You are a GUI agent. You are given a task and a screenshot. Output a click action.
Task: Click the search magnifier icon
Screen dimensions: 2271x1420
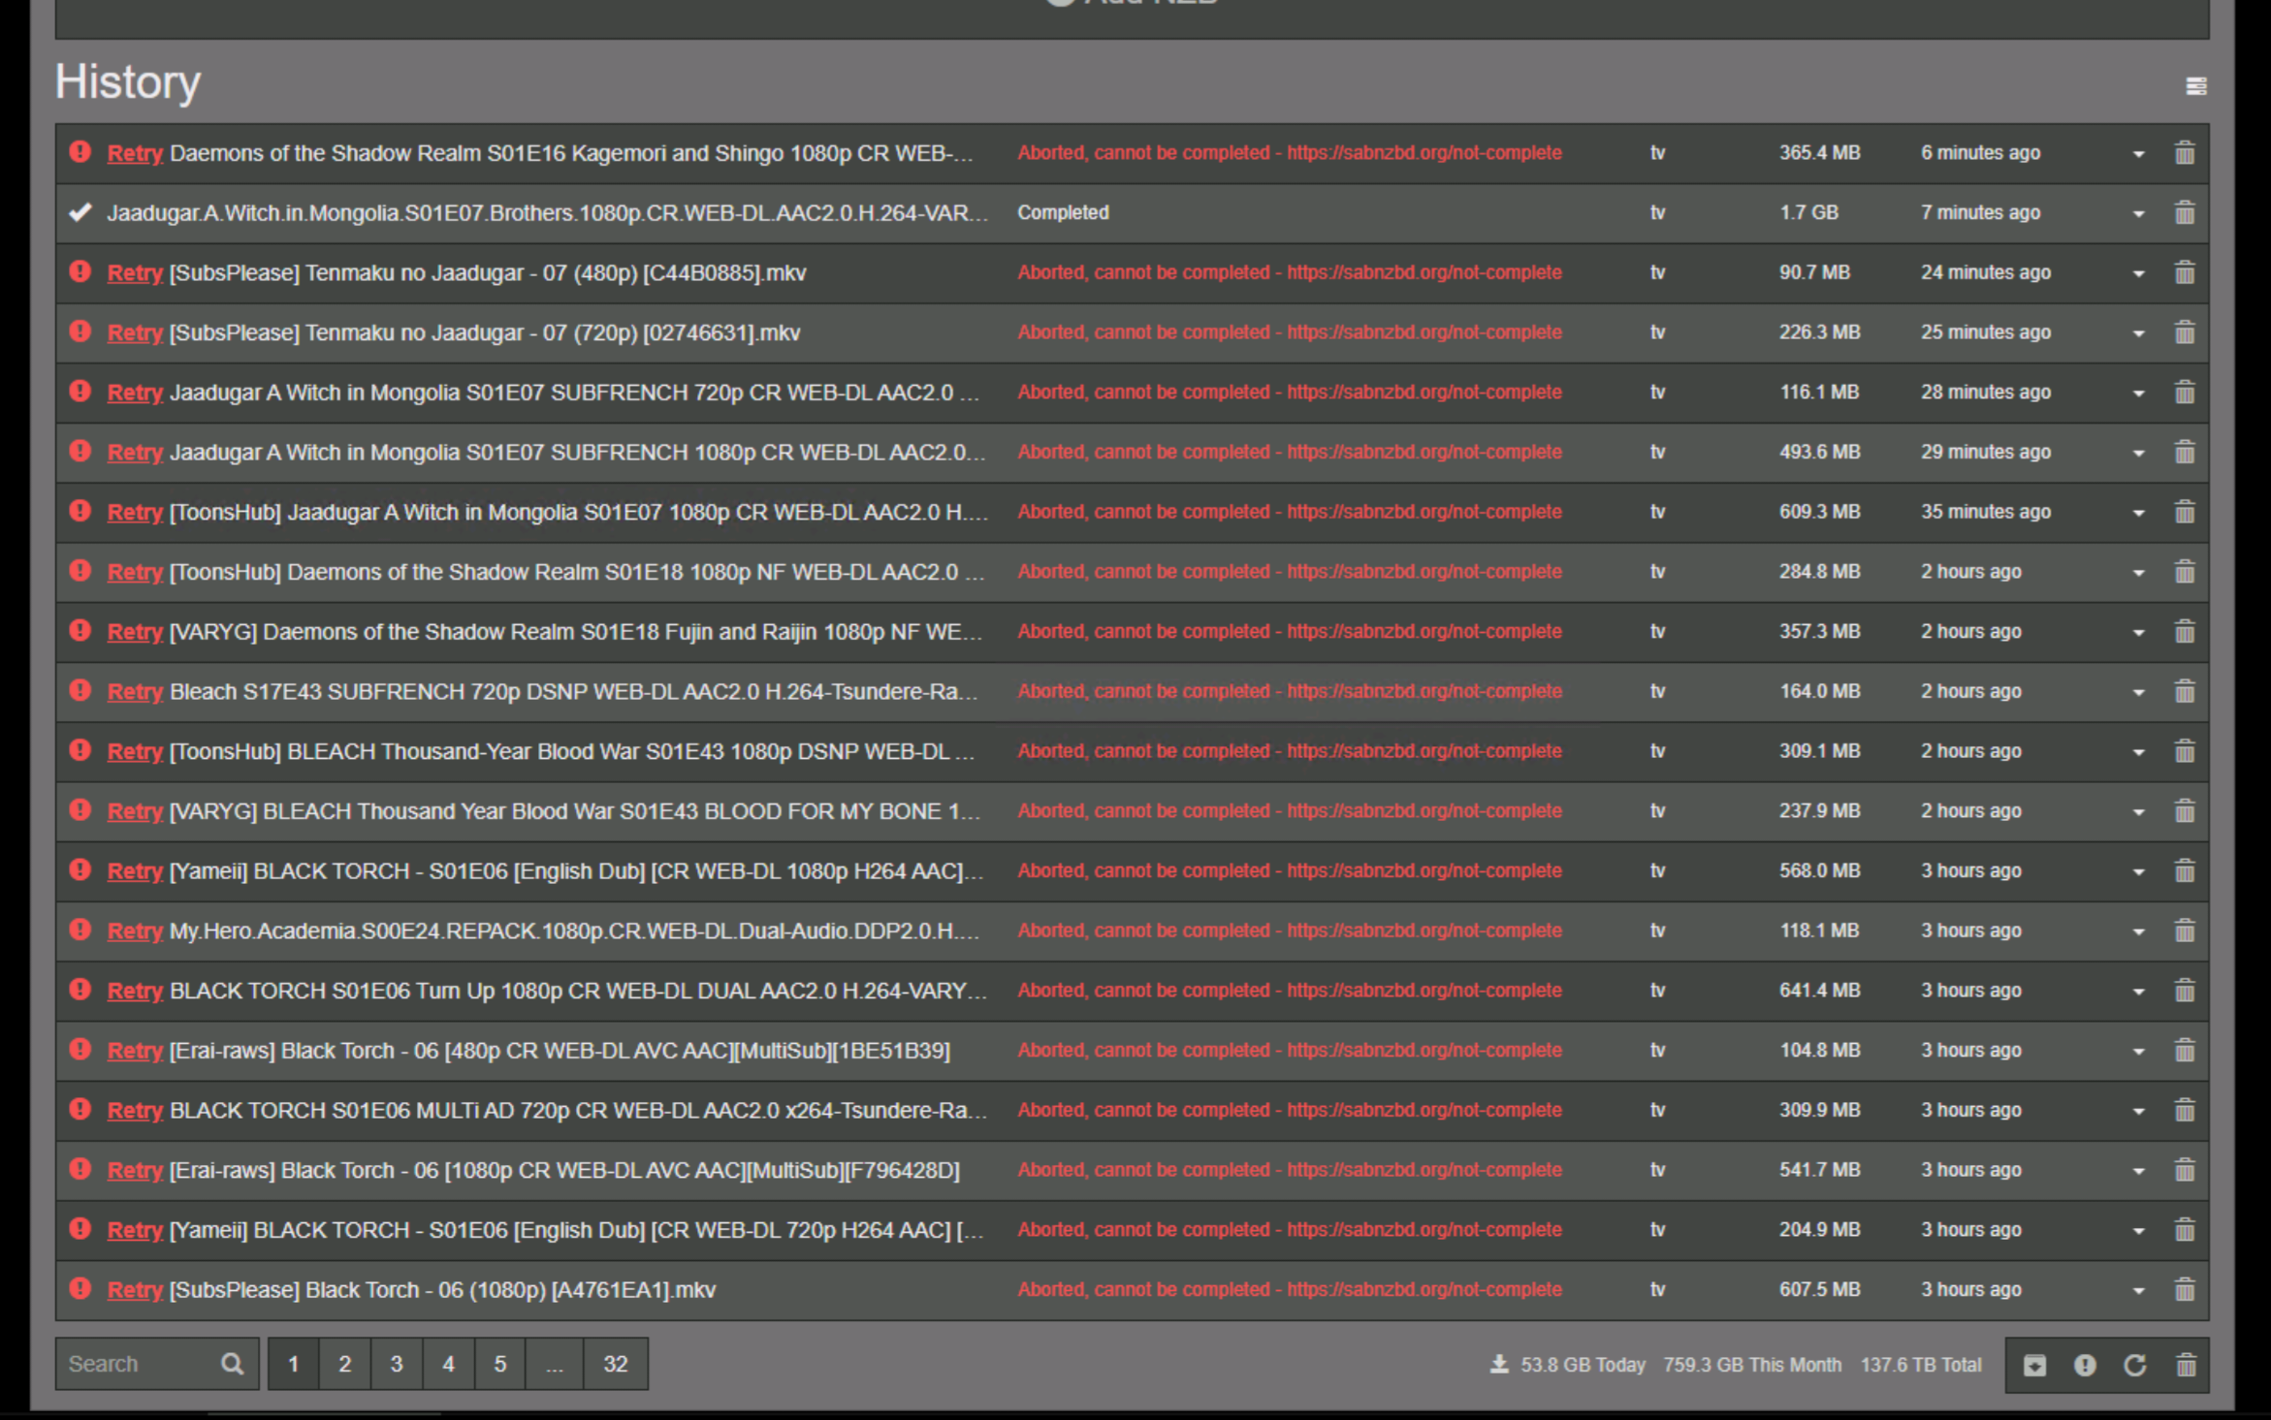point(232,1365)
